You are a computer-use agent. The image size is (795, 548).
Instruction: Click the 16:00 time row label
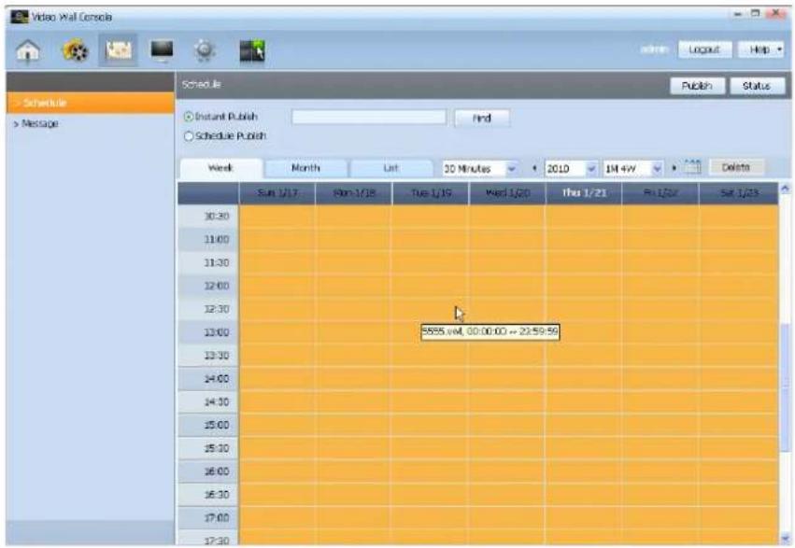click(x=208, y=471)
